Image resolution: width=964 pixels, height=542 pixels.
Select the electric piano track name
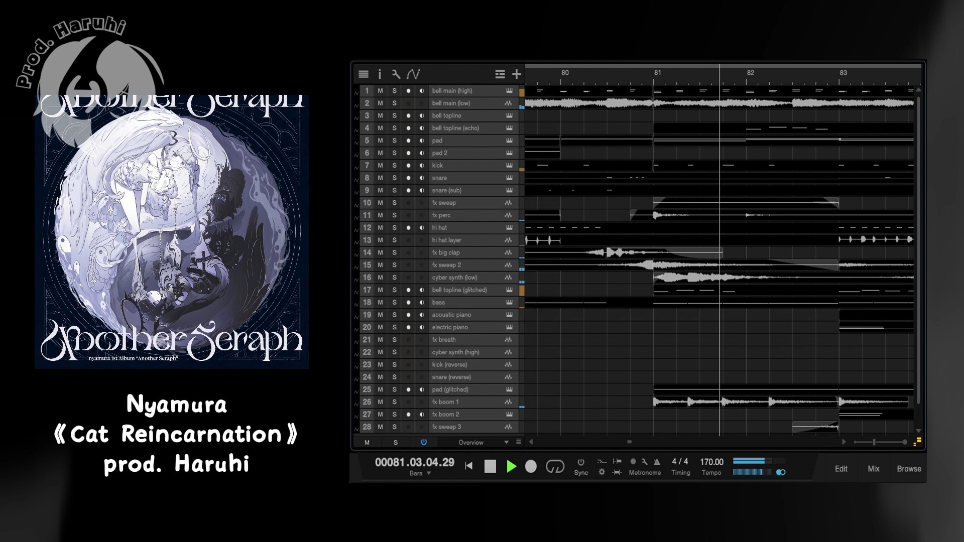450,327
